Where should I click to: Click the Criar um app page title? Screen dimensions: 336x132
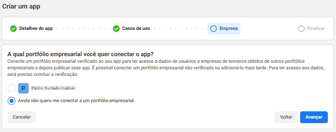click(21, 7)
